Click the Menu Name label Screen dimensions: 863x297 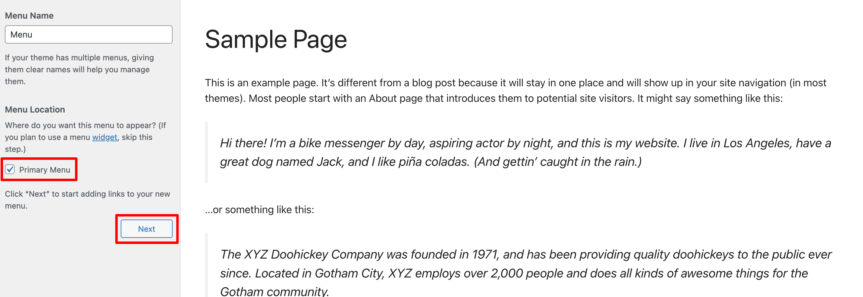(x=29, y=16)
